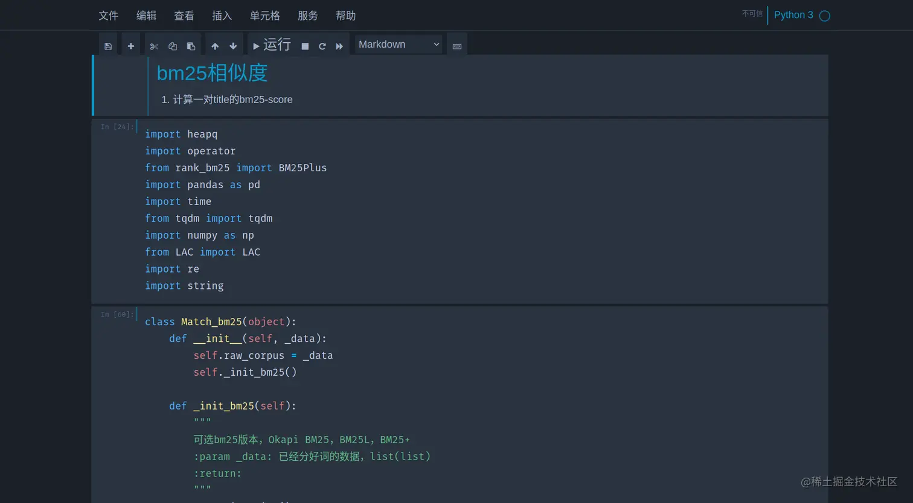The height and width of the screenshot is (503, 913).
Task: Click the line 'import time'
Action: [178, 201]
